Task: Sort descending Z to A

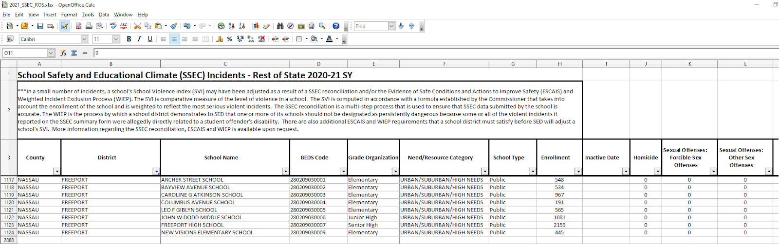Action: click(242, 26)
